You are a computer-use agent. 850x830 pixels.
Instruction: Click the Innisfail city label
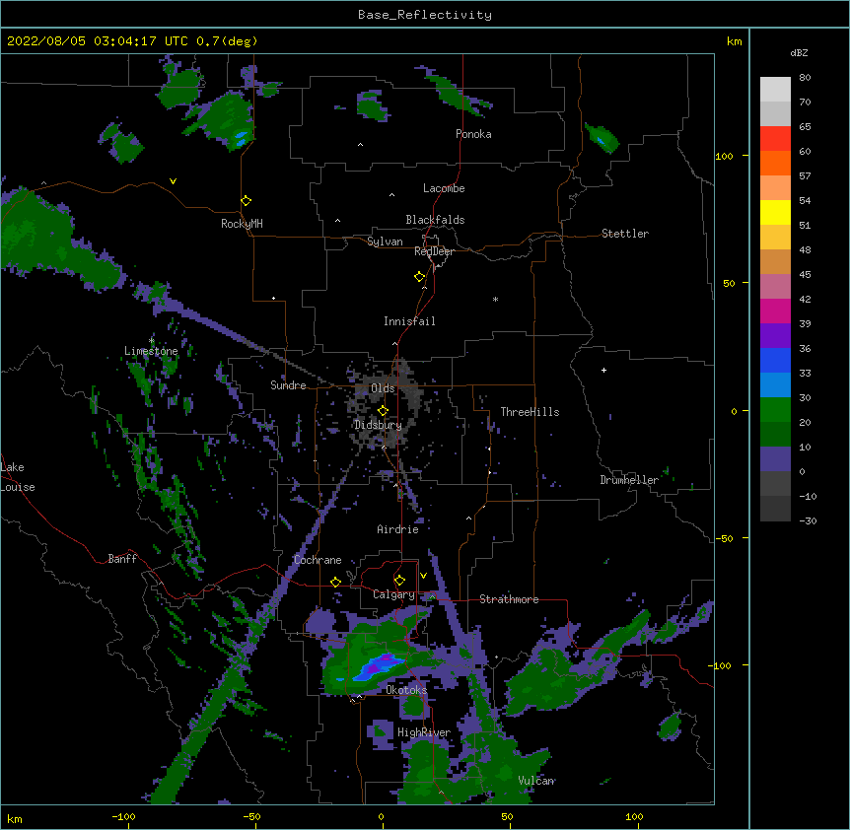pos(409,321)
